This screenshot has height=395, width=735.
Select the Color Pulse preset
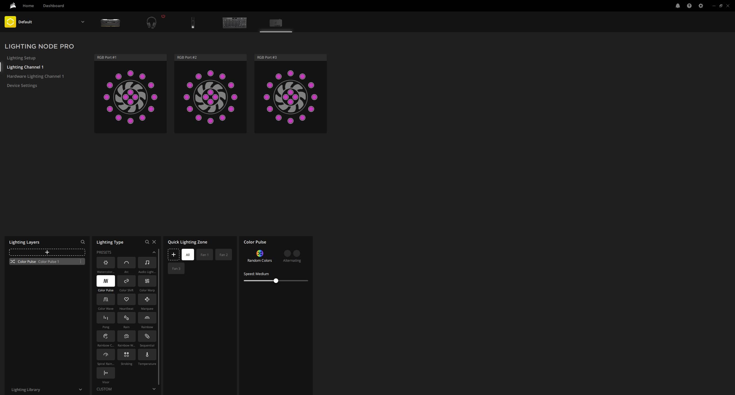(105, 281)
